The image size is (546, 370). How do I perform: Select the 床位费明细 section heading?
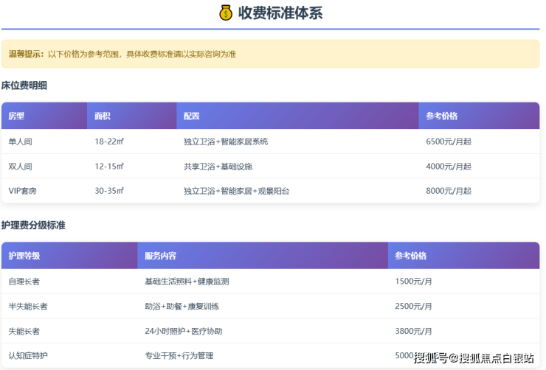coord(24,85)
